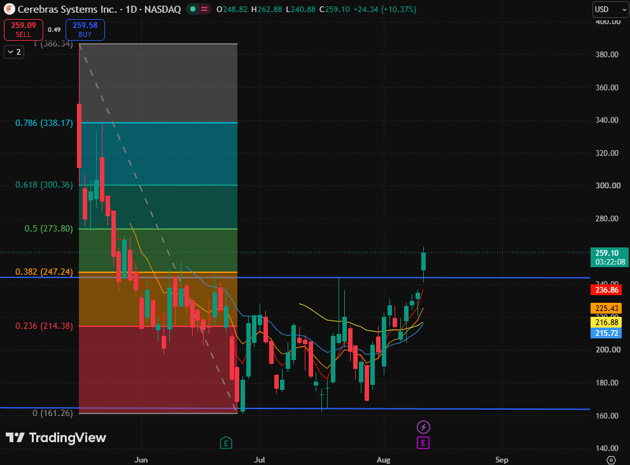Click the red 236.86 indicator price tag
Screen dimensions: 630x465
tap(606, 289)
